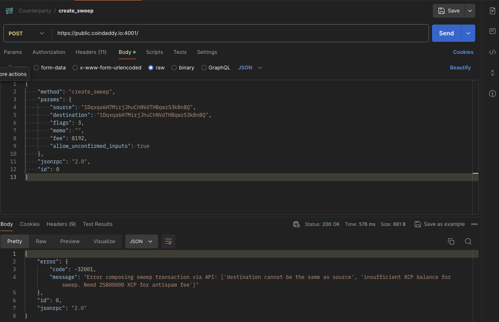Open the code snippet icon in sidebar
Image resolution: width=499 pixels, height=322 pixels.
click(x=493, y=52)
